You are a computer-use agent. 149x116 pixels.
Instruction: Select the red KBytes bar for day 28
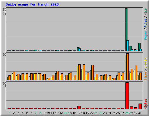pos(127,96)
